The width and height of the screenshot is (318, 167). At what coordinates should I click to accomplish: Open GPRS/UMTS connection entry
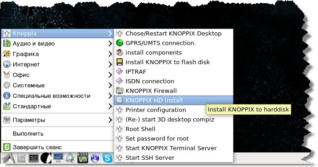(x=174, y=43)
